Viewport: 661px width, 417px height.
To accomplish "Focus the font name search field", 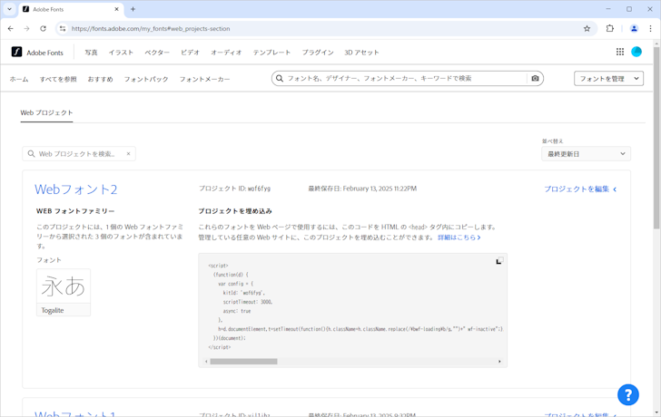I will [x=405, y=78].
